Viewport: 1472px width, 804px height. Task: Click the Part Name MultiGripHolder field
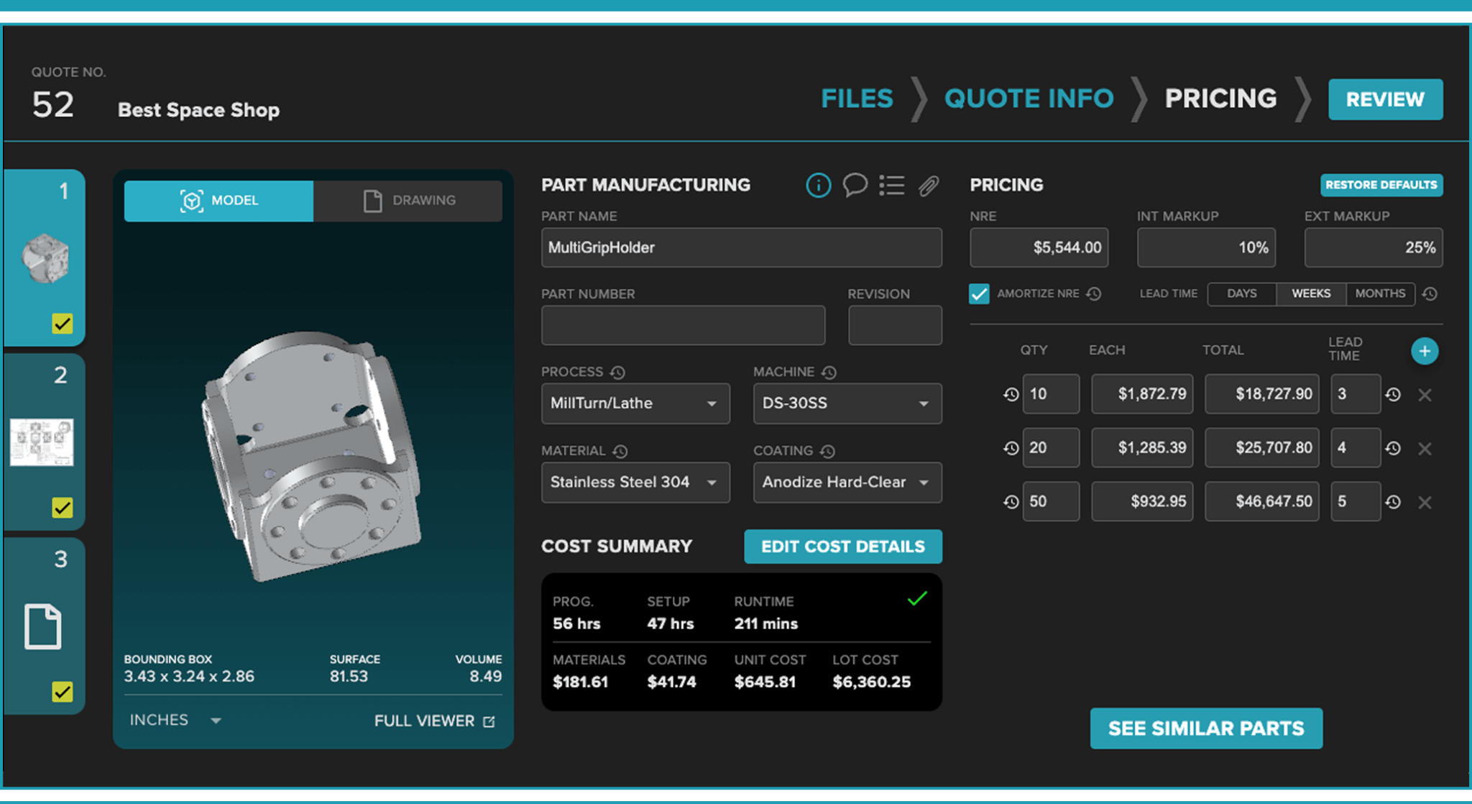pos(741,247)
